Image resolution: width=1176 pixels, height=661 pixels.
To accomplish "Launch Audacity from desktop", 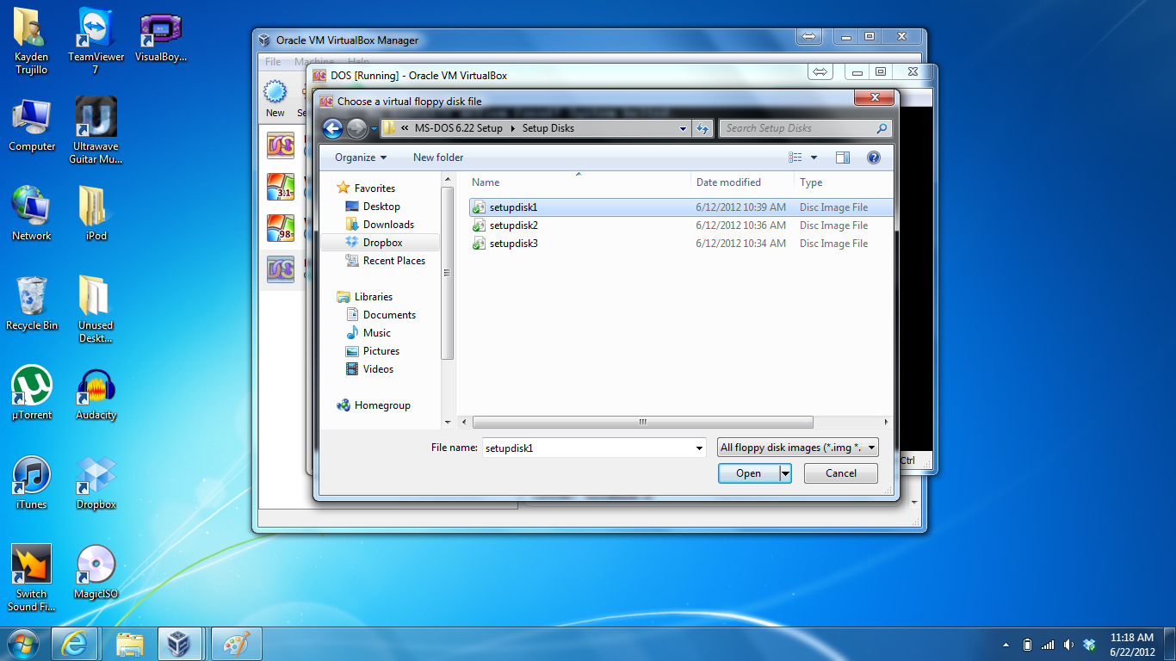I will tap(96, 392).
